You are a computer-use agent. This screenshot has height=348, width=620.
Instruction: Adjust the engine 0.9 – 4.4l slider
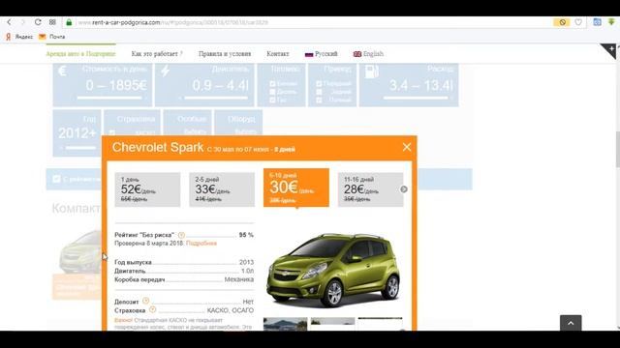coord(216,98)
